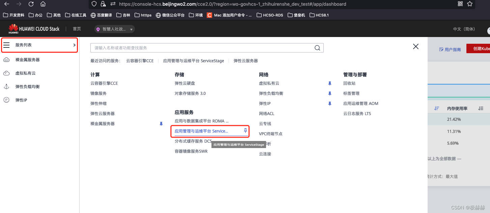Open the 中文（简体）language selector
Image resolution: width=490 pixels, height=213 pixels.
464,29
